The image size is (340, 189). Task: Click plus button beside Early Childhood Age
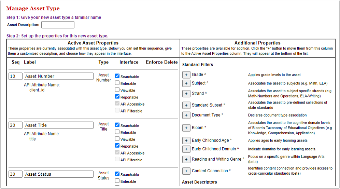click(186, 140)
